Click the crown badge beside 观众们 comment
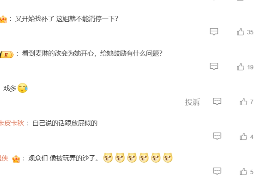The width and height of the screenshot is (266, 180). click(16, 159)
